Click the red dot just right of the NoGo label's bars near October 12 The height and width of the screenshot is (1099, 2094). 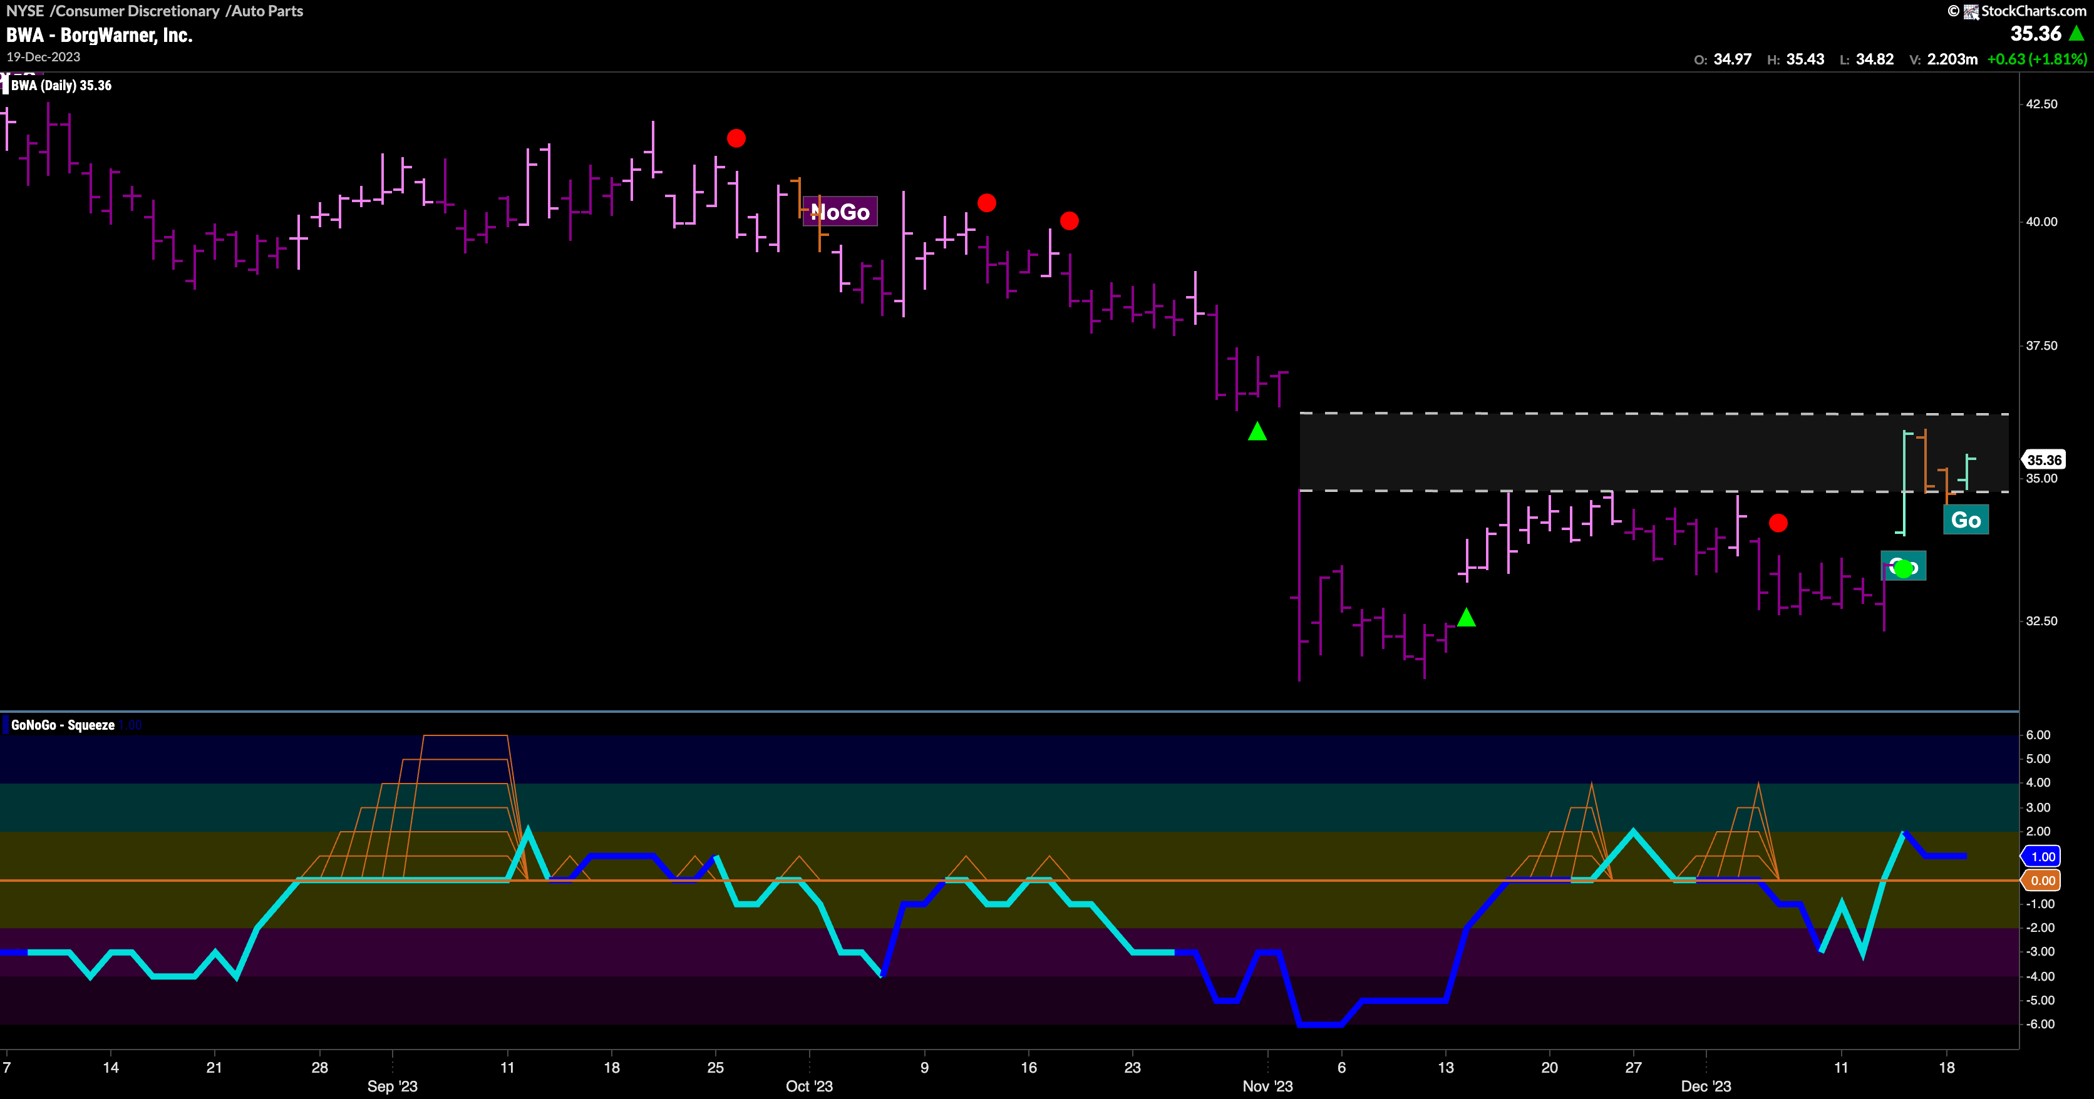tap(987, 203)
